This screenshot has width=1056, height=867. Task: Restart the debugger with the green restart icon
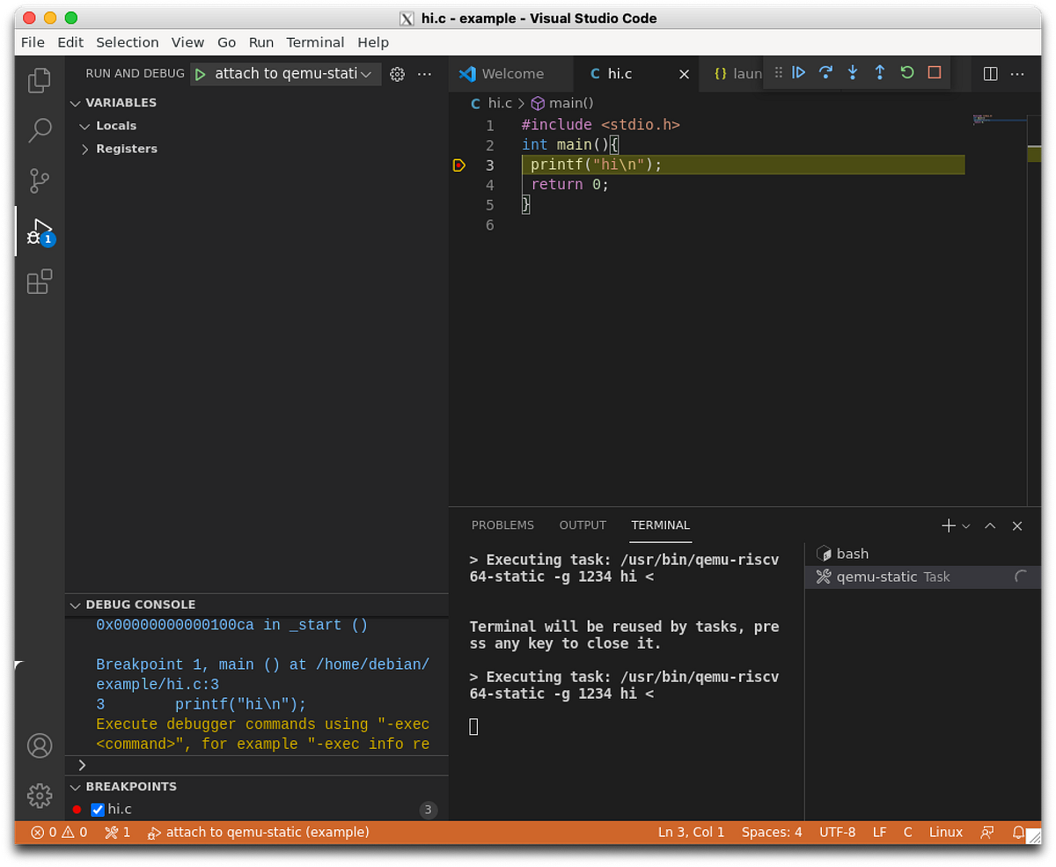pyautogui.click(x=906, y=73)
